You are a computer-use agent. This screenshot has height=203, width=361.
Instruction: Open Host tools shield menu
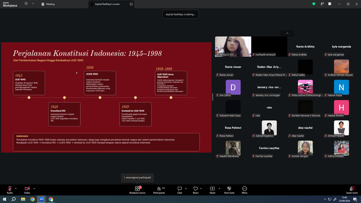pos(229,190)
